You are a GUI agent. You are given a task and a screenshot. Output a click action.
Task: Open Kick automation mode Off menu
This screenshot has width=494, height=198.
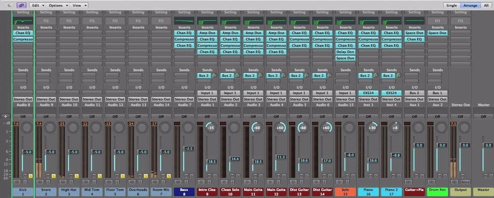tap(23, 116)
